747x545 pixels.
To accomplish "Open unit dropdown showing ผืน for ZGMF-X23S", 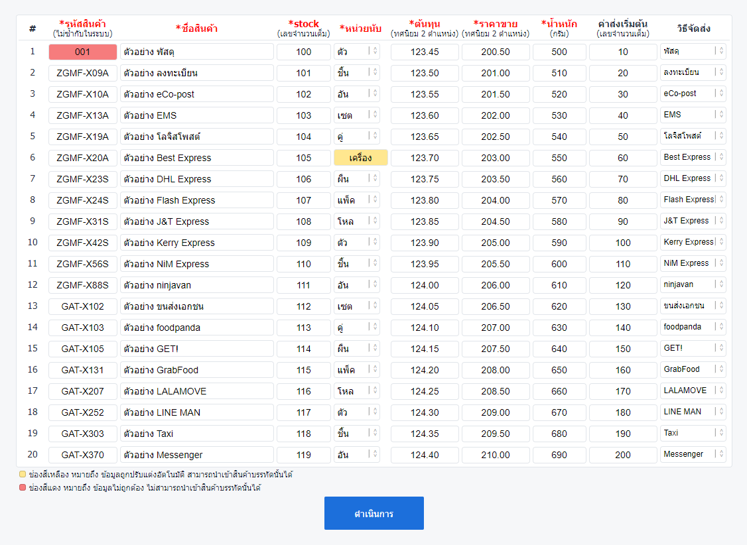I will 356,178.
